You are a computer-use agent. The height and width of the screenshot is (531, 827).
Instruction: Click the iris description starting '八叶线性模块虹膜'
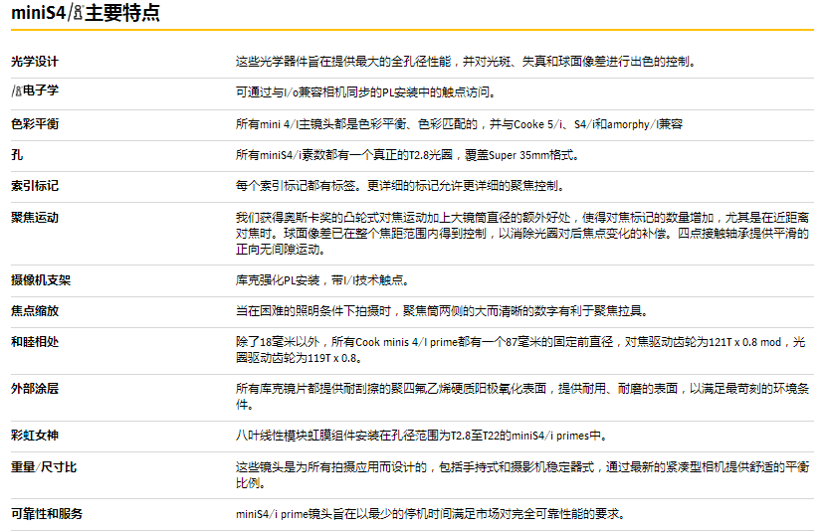pos(422,436)
